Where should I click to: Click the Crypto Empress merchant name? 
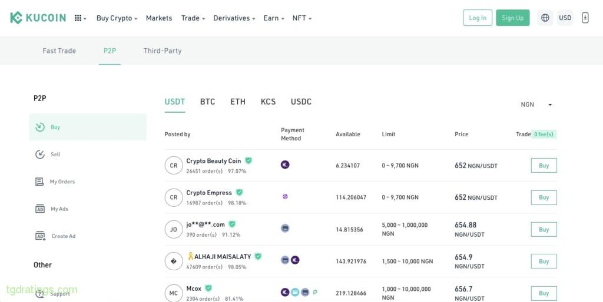(209, 193)
